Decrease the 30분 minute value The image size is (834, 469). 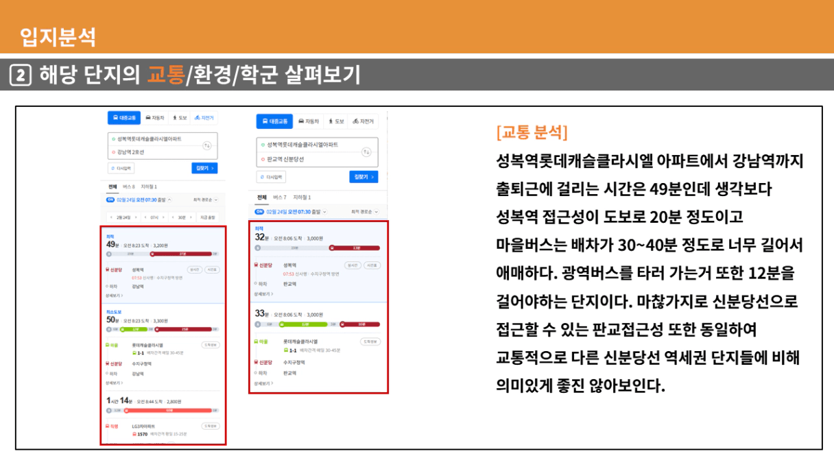(x=174, y=217)
